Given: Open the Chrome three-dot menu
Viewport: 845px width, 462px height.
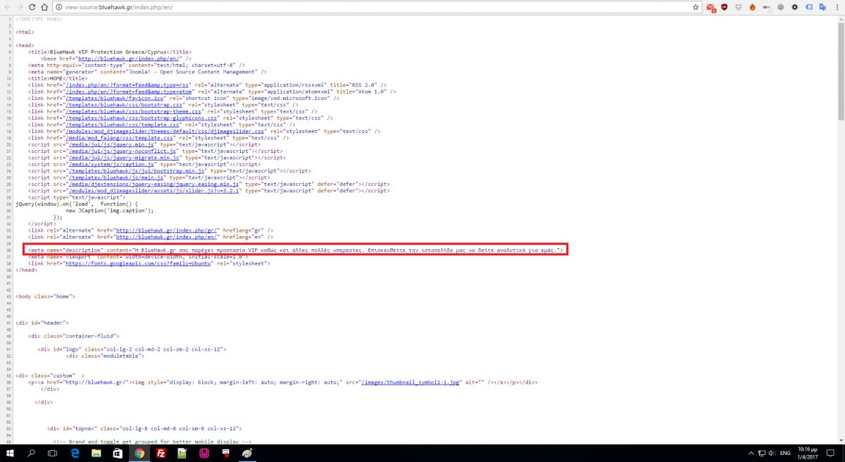Looking at the screenshot, I should tap(837, 7).
